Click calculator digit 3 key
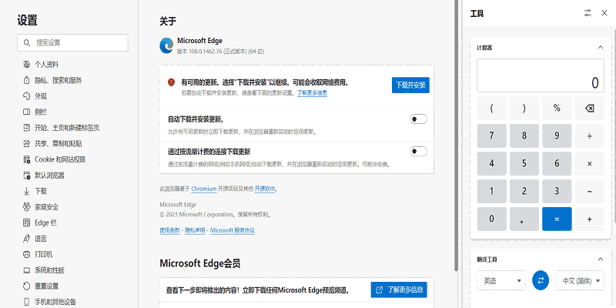Screen dimensions: 616x308 (x=557, y=191)
